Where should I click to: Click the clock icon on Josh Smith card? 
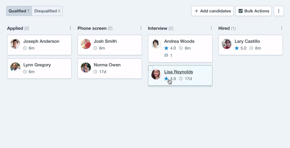(x=95, y=48)
